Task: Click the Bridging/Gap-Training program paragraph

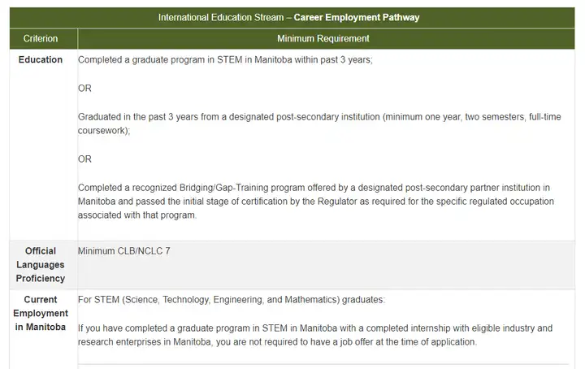Action: click(x=315, y=201)
